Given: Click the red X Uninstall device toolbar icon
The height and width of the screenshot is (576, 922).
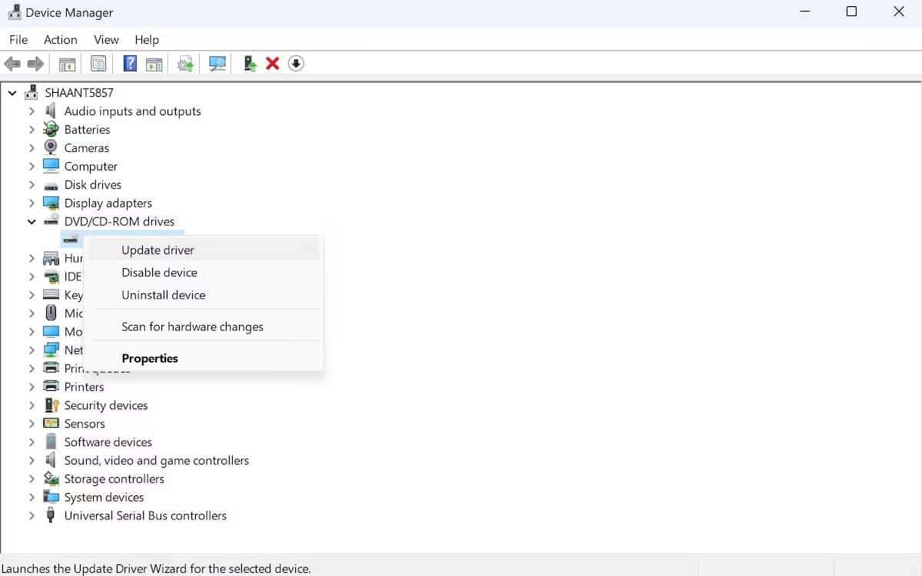Looking at the screenshot, I should click(x=272, y=63).
